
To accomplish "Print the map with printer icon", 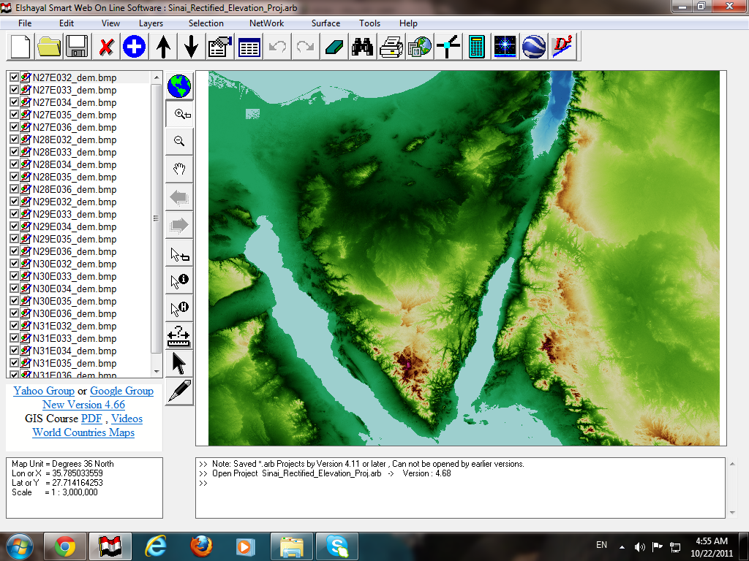I will (391, 47).
